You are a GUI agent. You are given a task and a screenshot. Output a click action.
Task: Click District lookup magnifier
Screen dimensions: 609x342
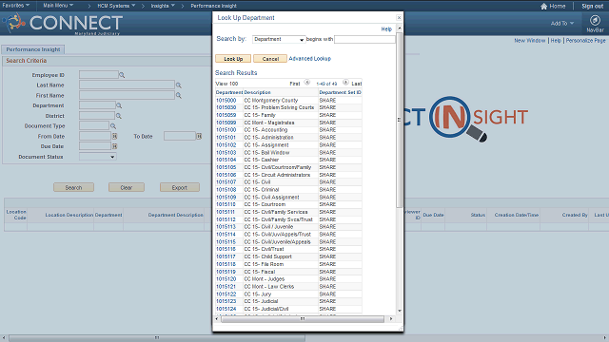119,116
